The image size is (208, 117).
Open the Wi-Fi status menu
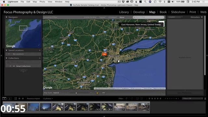tap(160, 2)
